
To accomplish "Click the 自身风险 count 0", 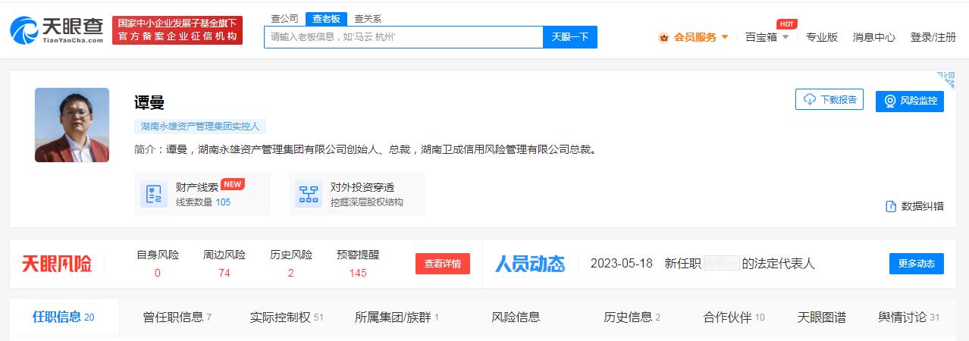I will tap(158, 273).
